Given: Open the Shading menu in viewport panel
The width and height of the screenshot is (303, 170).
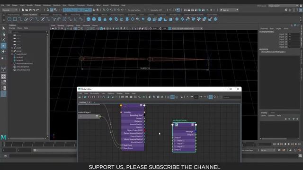Looking at the screenshot, I should coord(61,25).
